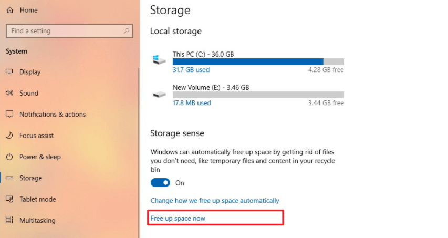The width and height of the screenshot is (448, 238).
Task: Click 17.8 MB used link
Action: 192,103
